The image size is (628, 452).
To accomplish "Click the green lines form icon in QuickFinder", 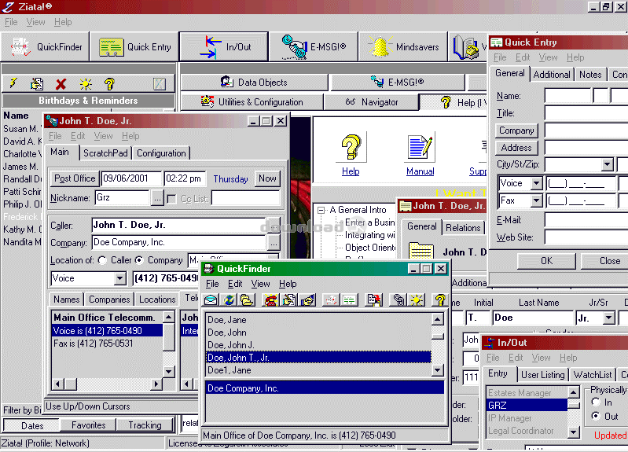I will [349, 299].
